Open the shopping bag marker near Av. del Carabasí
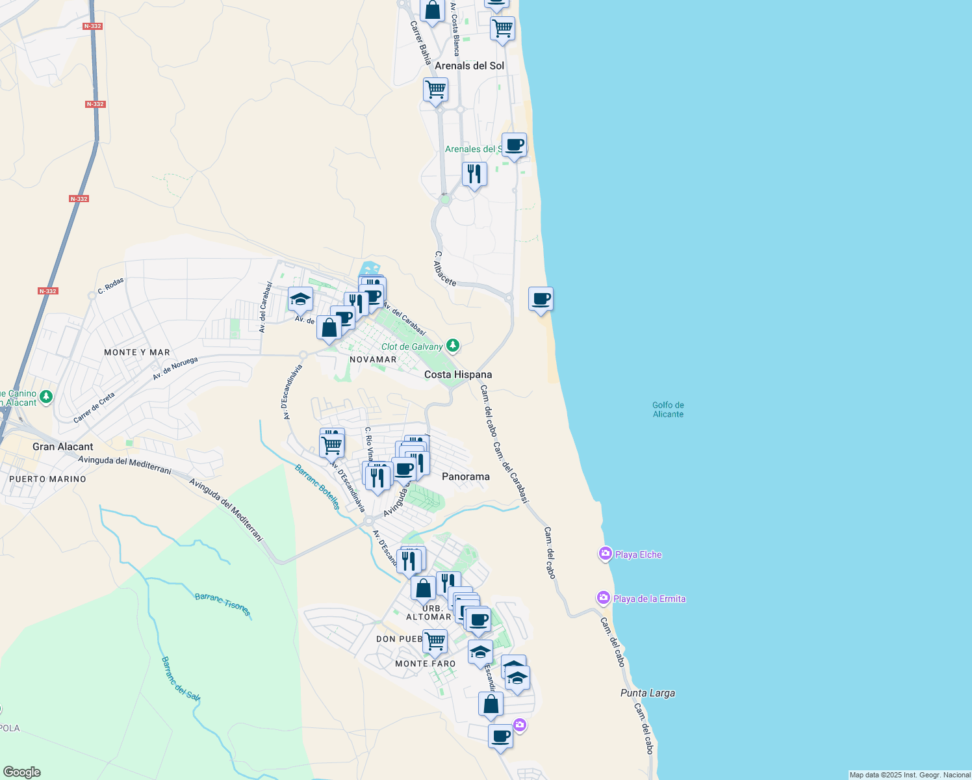This screenshot has height=780, width=972. coord(329,328)
